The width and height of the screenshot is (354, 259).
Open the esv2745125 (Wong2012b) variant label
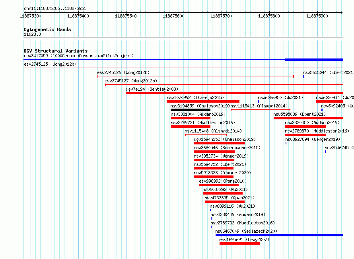[50, 64]
